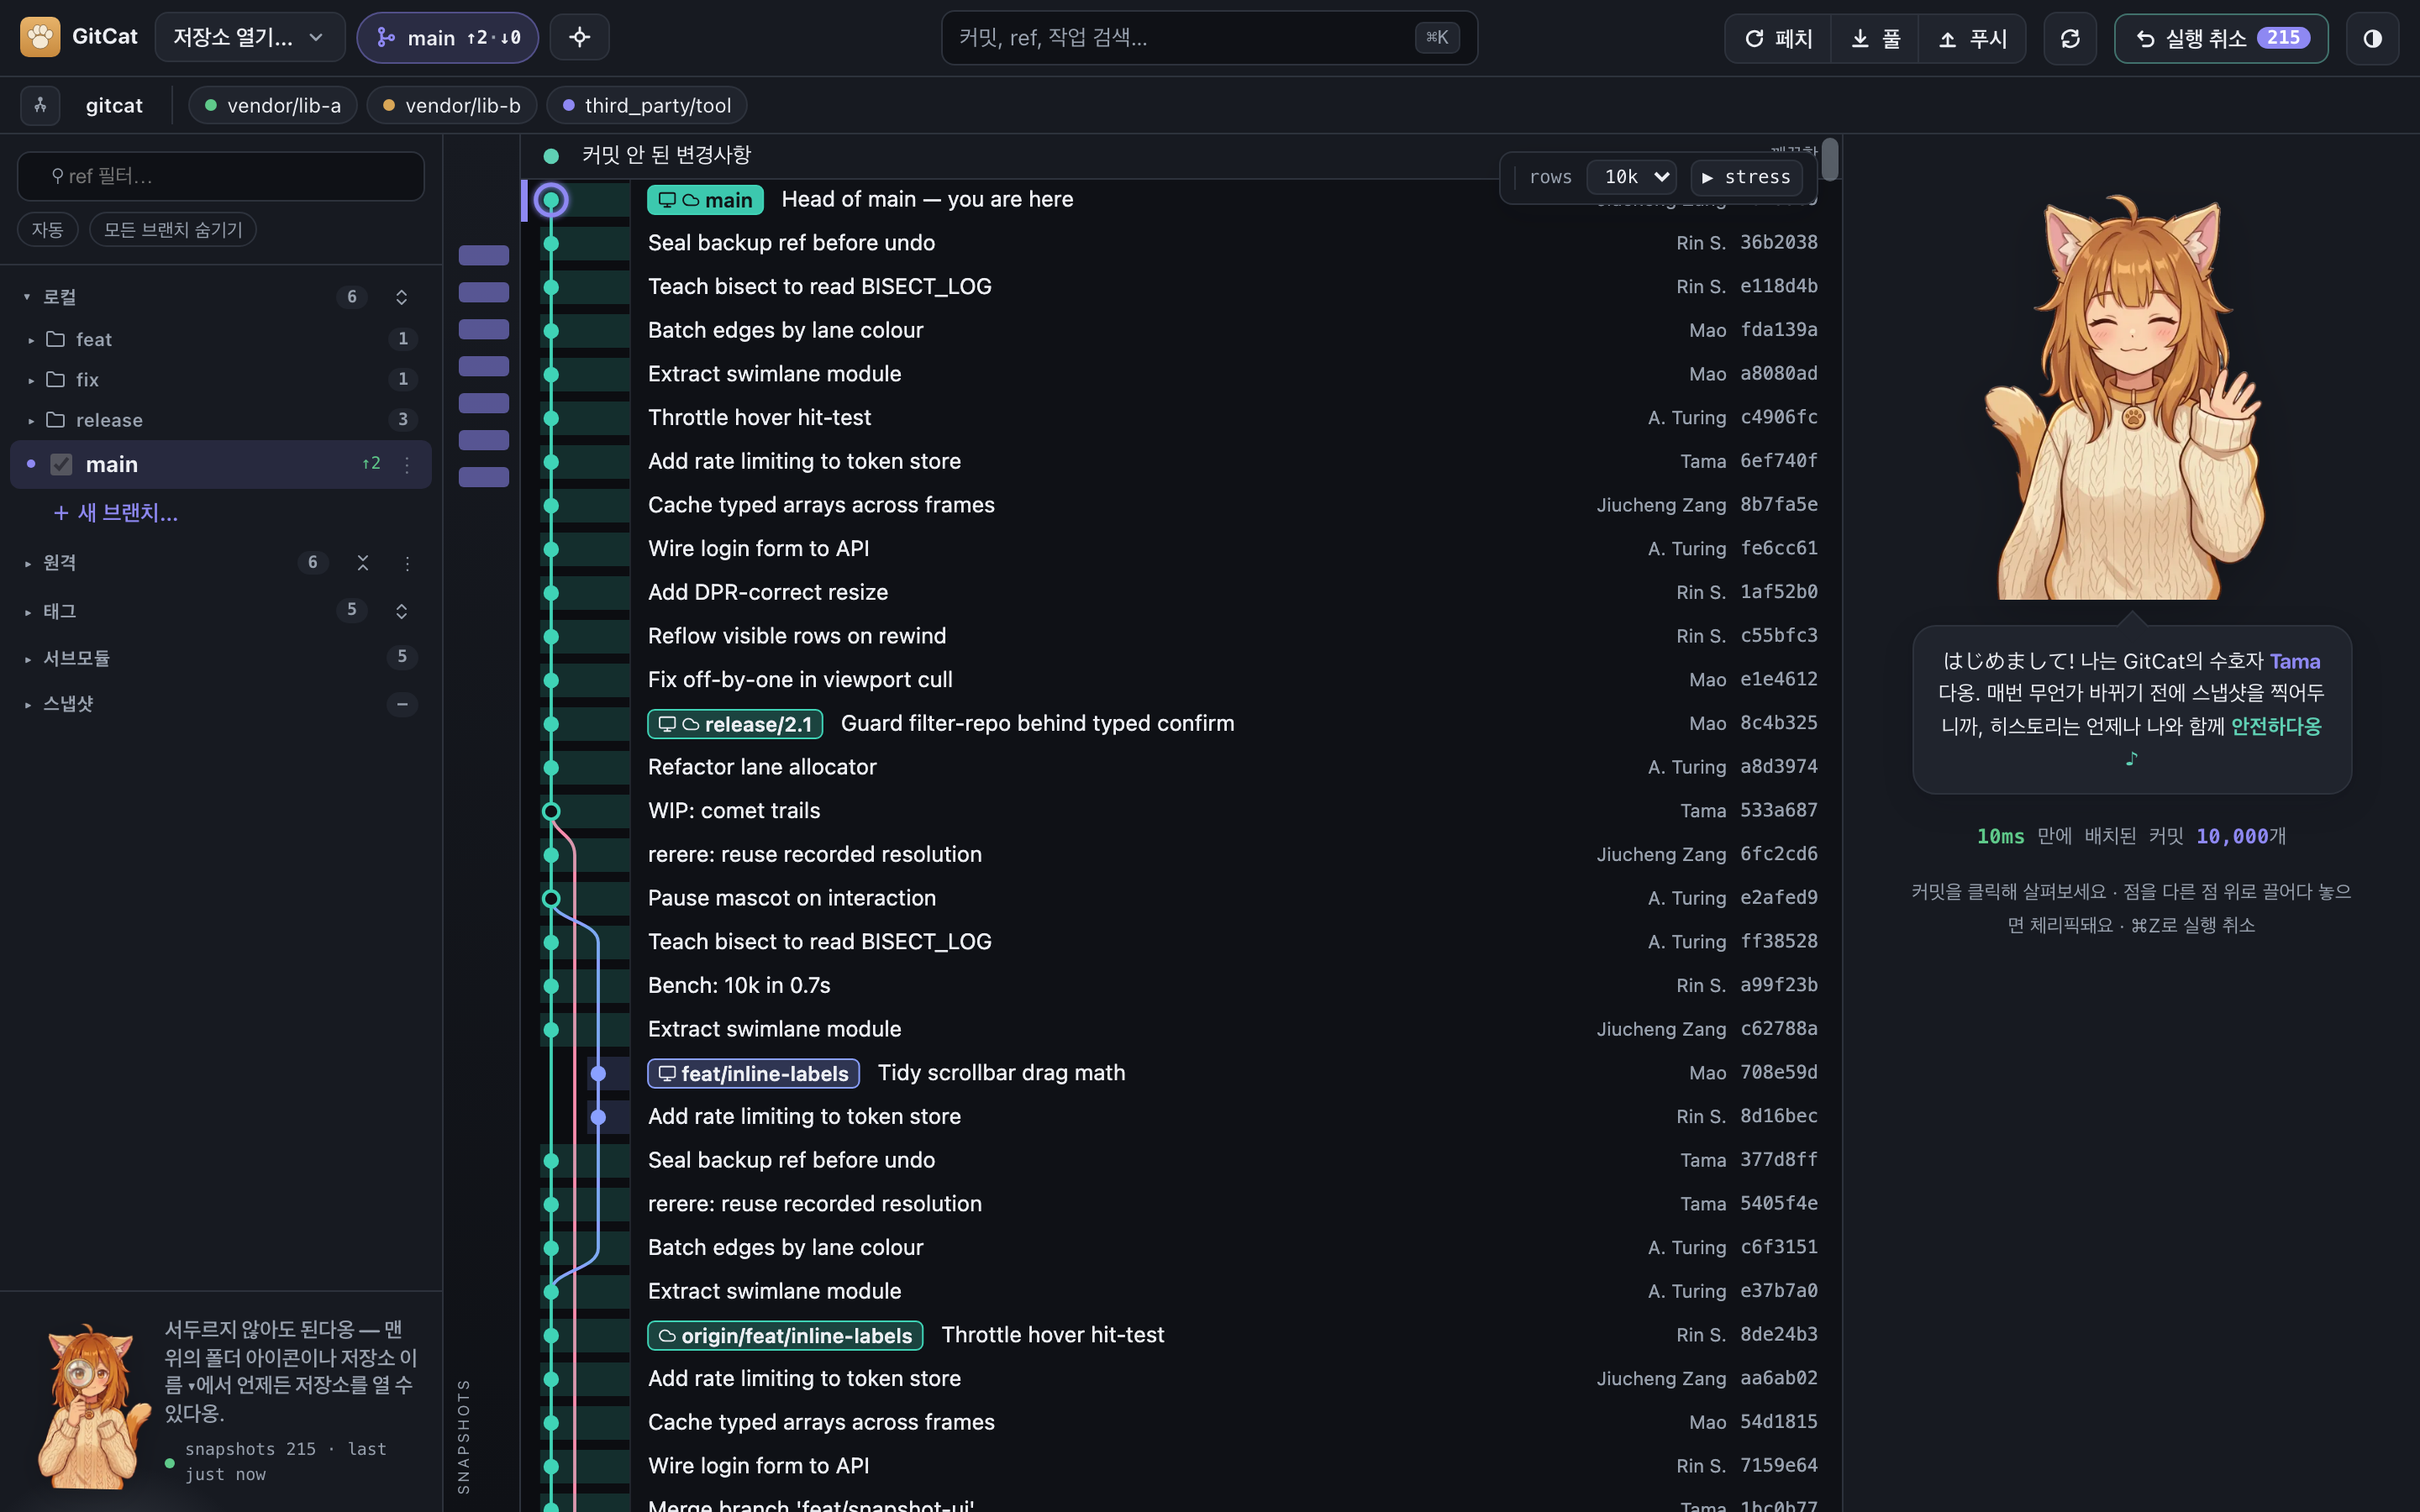The height and width of the screenshot is (1512, 2420).
Task: Click the uncommitted changes dot
Action: click(x=551, y=156)
